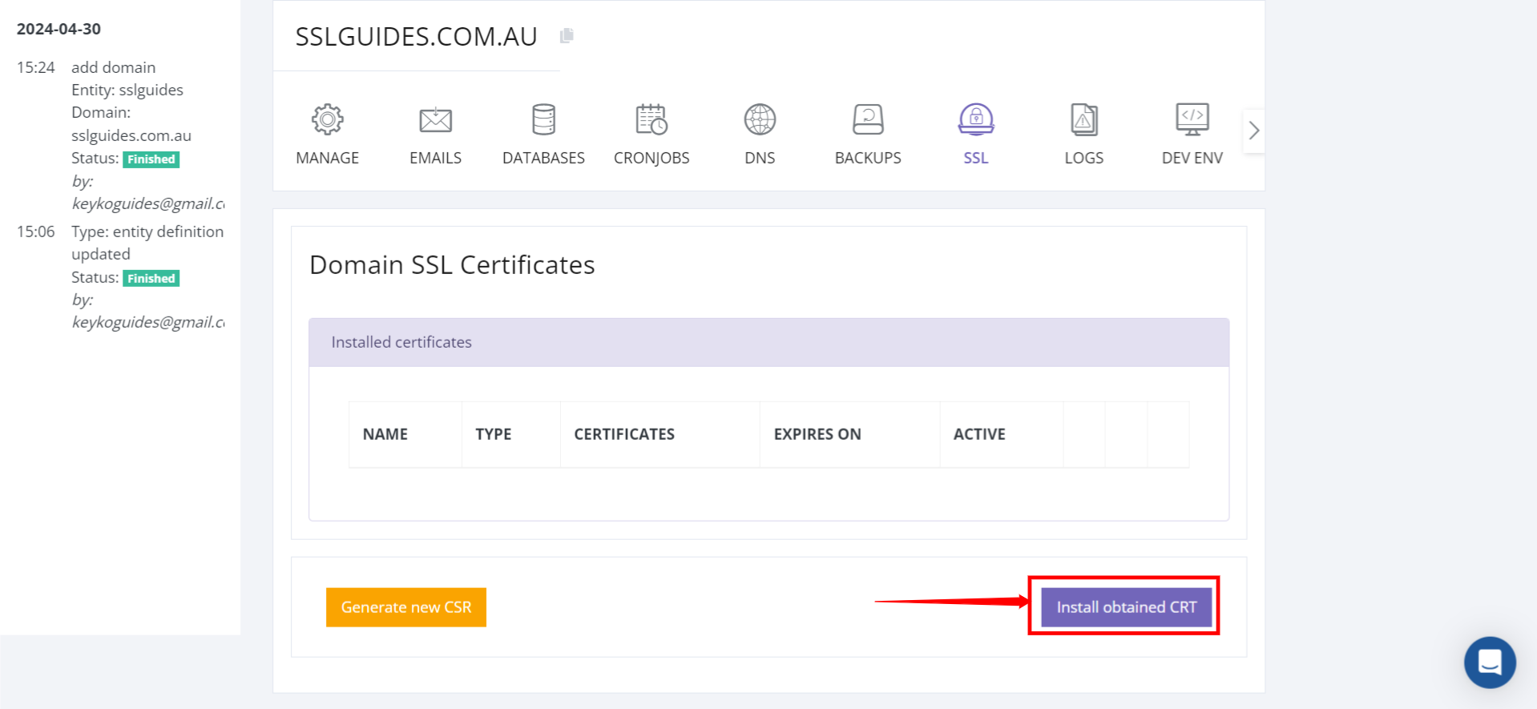Open the DNS globe icon
This screenshot has width=1537, height=709.
click(760, 120)
